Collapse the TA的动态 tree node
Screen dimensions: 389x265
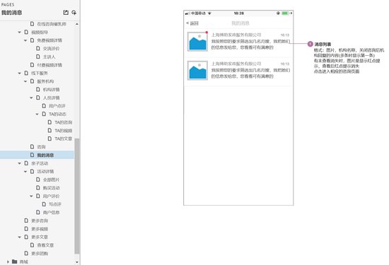pyautogui.click(x=37, y=114)
